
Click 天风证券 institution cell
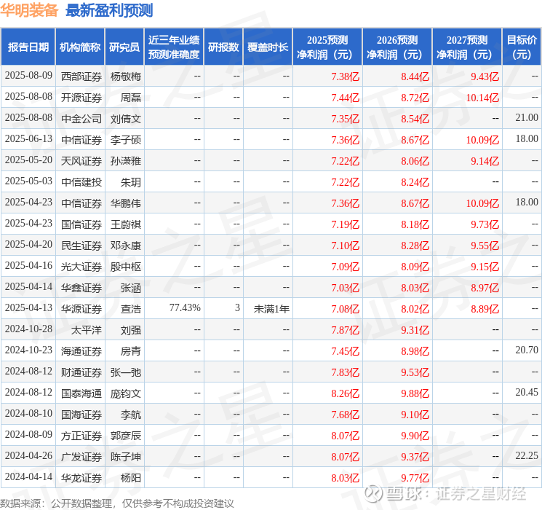pyautogui.click(x=81, y=161)
